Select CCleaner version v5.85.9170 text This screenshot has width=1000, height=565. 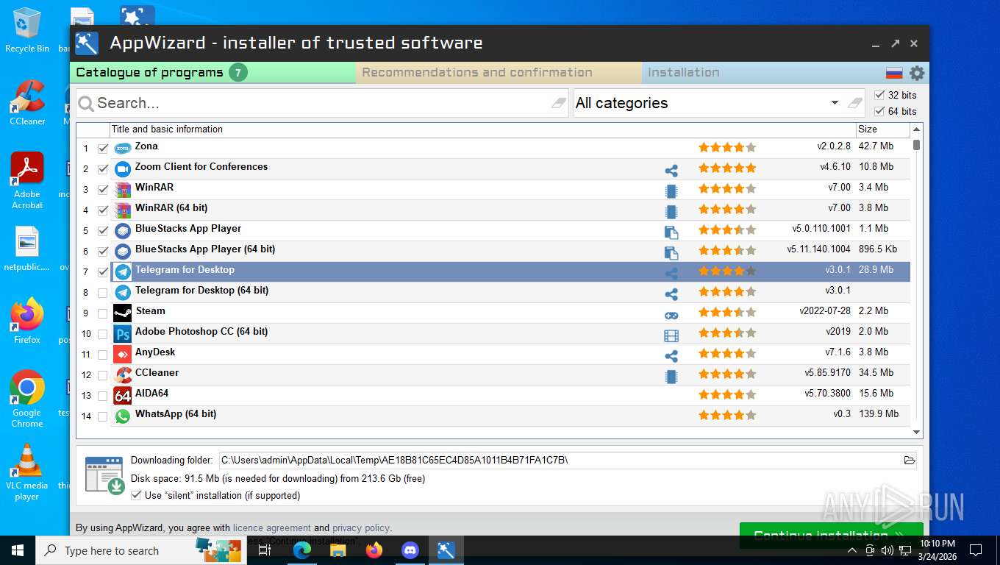[x=827, y=373]
